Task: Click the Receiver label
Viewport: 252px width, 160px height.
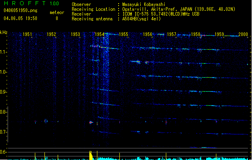Action: 81,14
